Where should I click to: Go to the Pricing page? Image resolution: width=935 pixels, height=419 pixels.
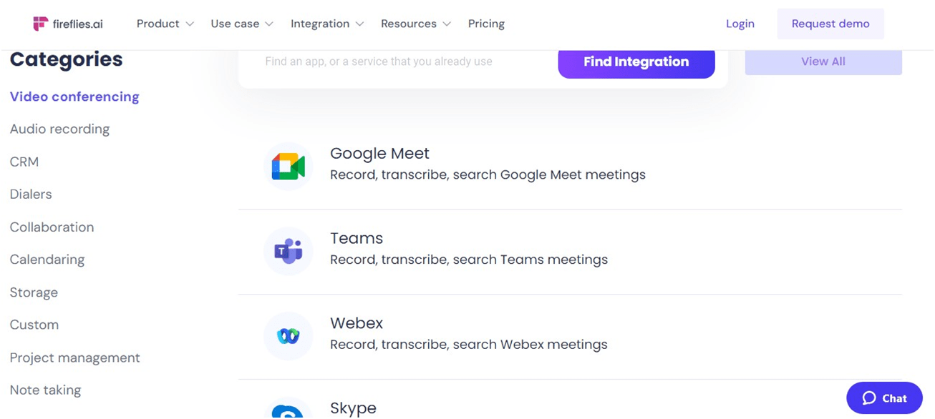pos(486,24)
